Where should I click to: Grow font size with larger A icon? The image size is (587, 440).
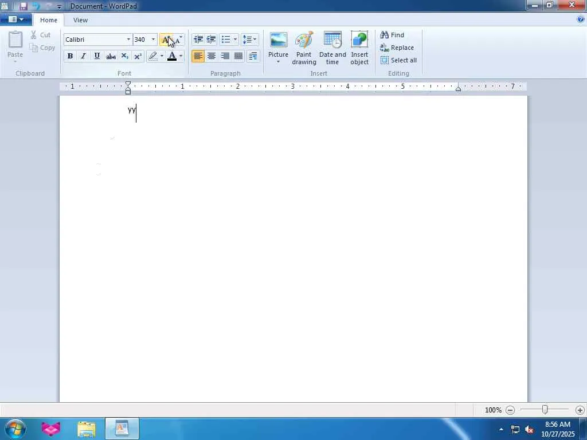(166, 40)
